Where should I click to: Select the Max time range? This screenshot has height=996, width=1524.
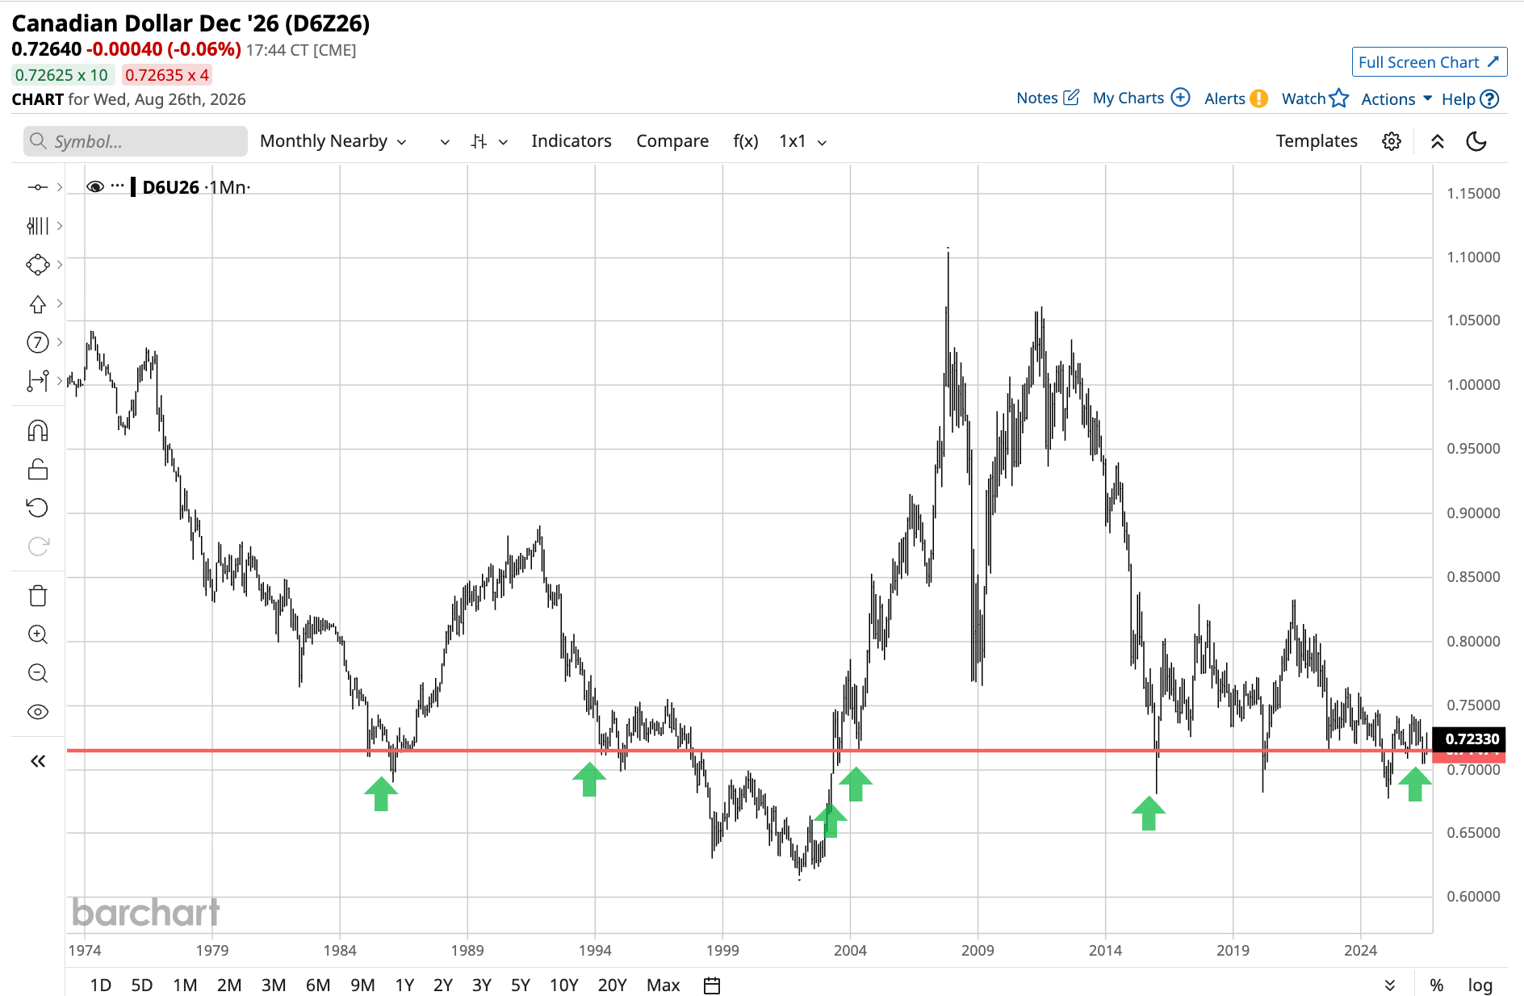pos(664,986)
